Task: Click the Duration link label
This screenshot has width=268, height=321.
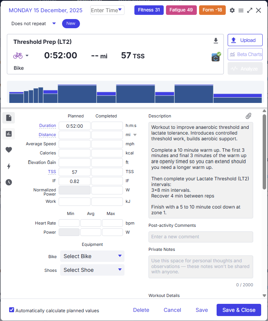Action: click(x=48, y=126)
